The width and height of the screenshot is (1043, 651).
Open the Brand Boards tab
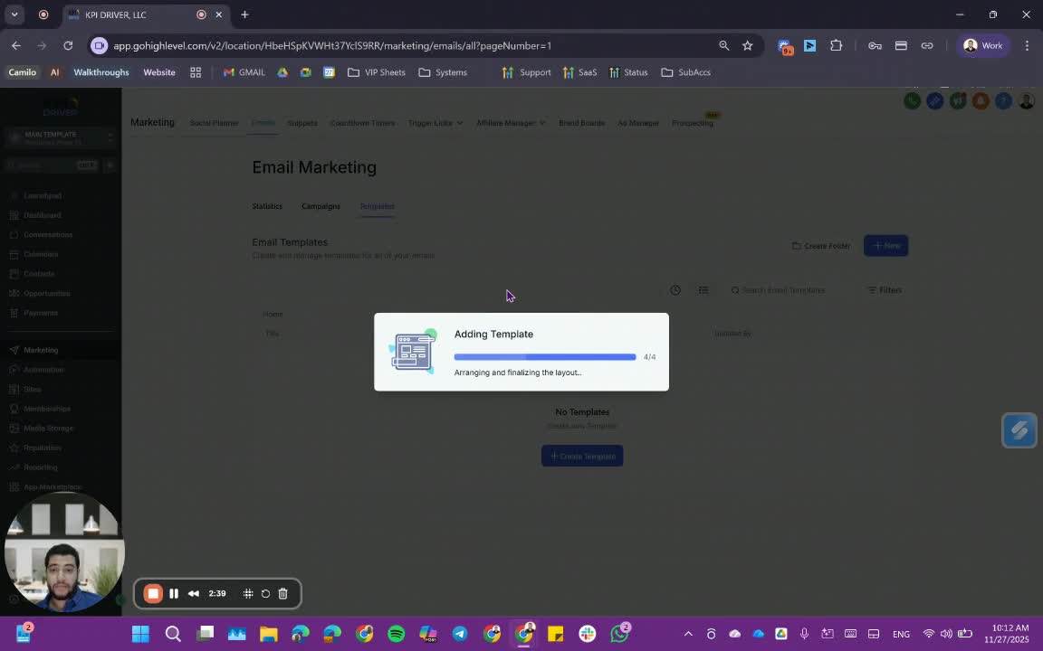[581, 123]
